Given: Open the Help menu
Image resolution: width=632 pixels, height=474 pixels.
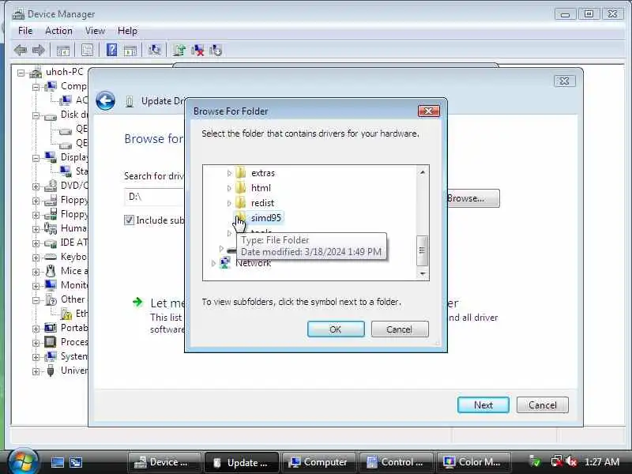Looking at the screenshot, I should (127, 31).
